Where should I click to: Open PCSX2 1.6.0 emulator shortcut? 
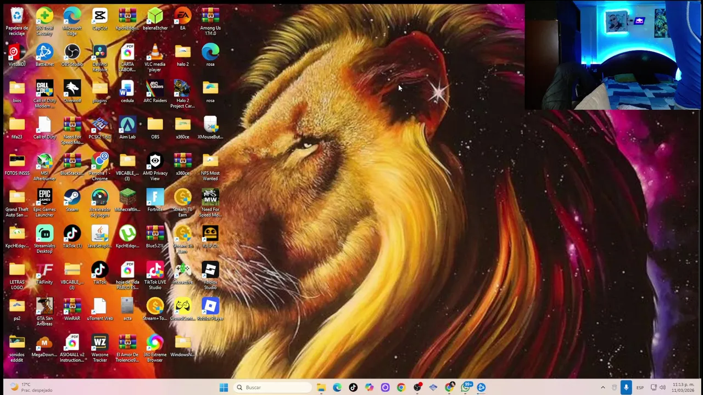coord(99,128)
